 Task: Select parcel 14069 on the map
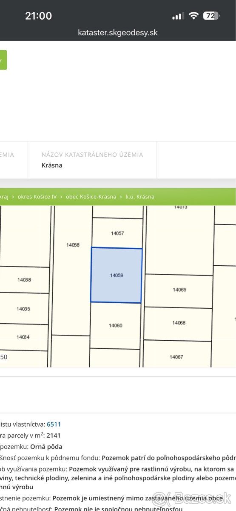(x=179, y=290)
